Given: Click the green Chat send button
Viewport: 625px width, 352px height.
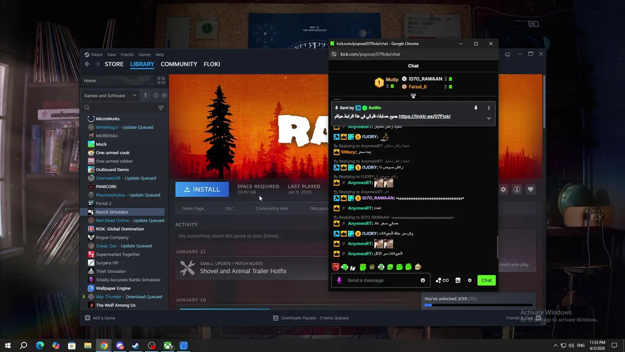Looking at the screenshot, I should coord(486,280).
